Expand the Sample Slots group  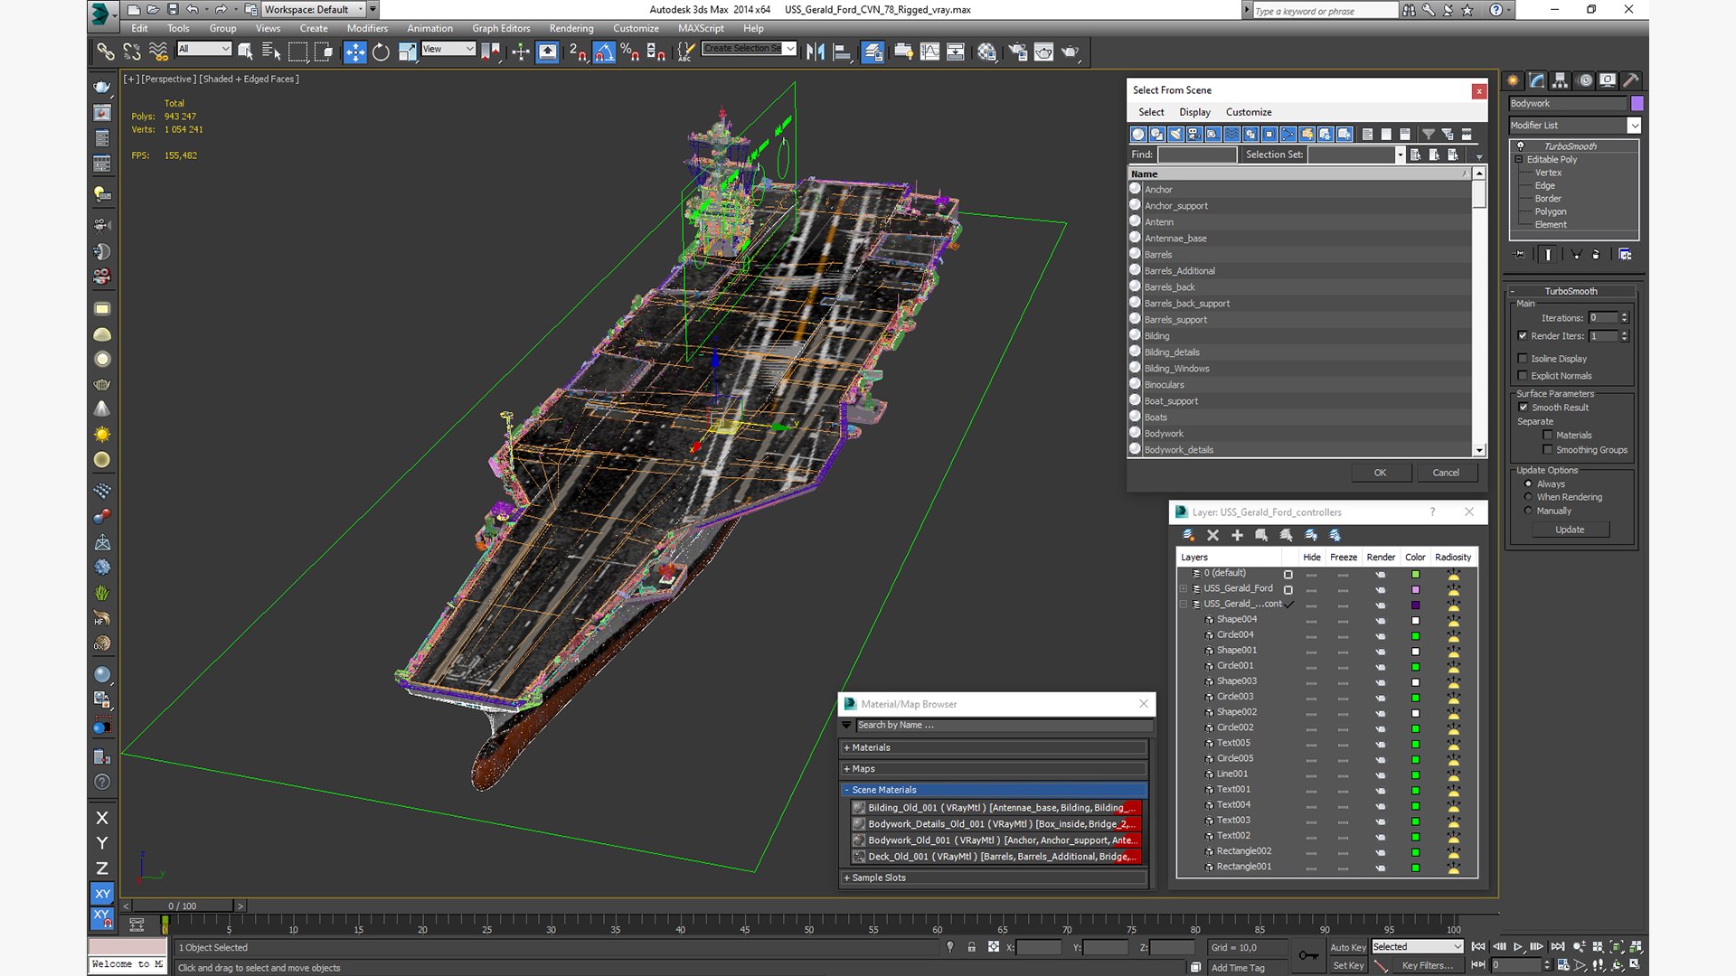994,877
